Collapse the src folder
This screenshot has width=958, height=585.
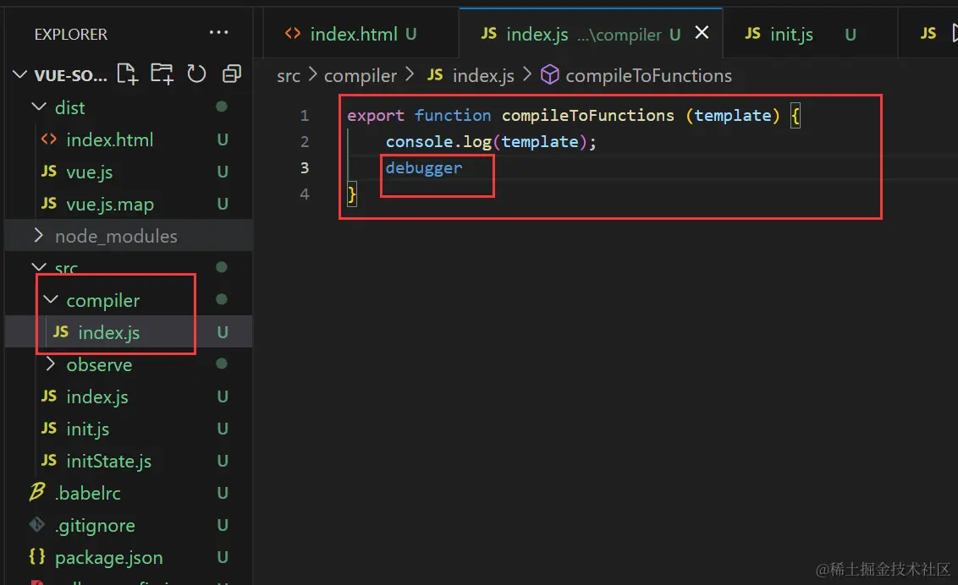39,267
